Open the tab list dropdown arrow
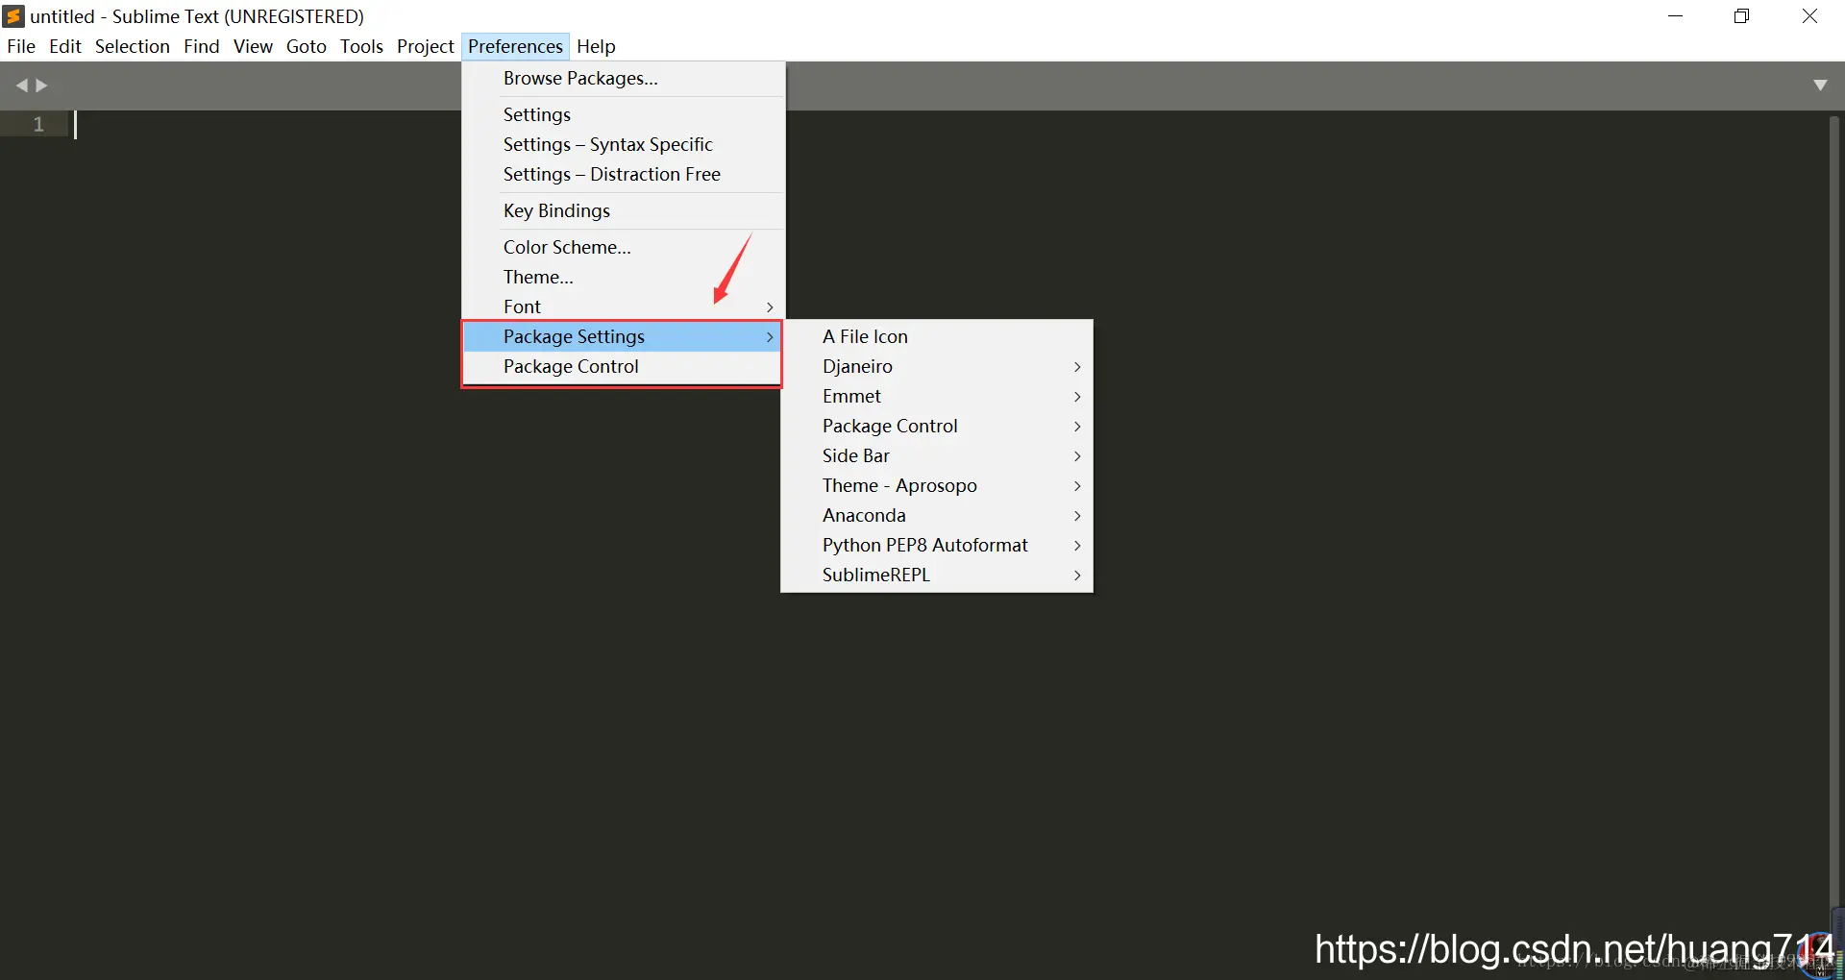This screenshot has height=980, width=1845. 1820,86
